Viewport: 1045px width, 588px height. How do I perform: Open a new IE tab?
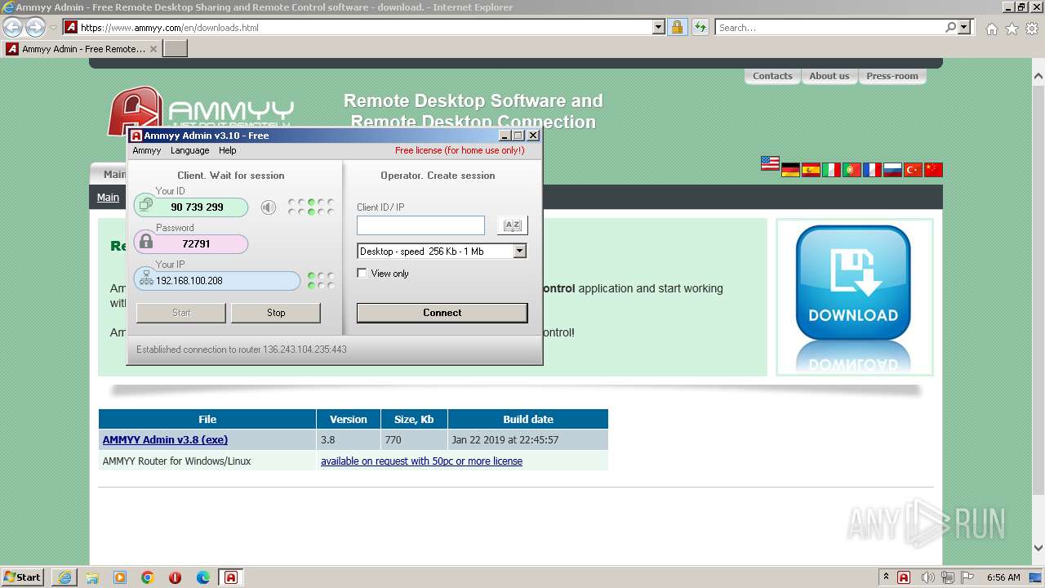[176, 49]
